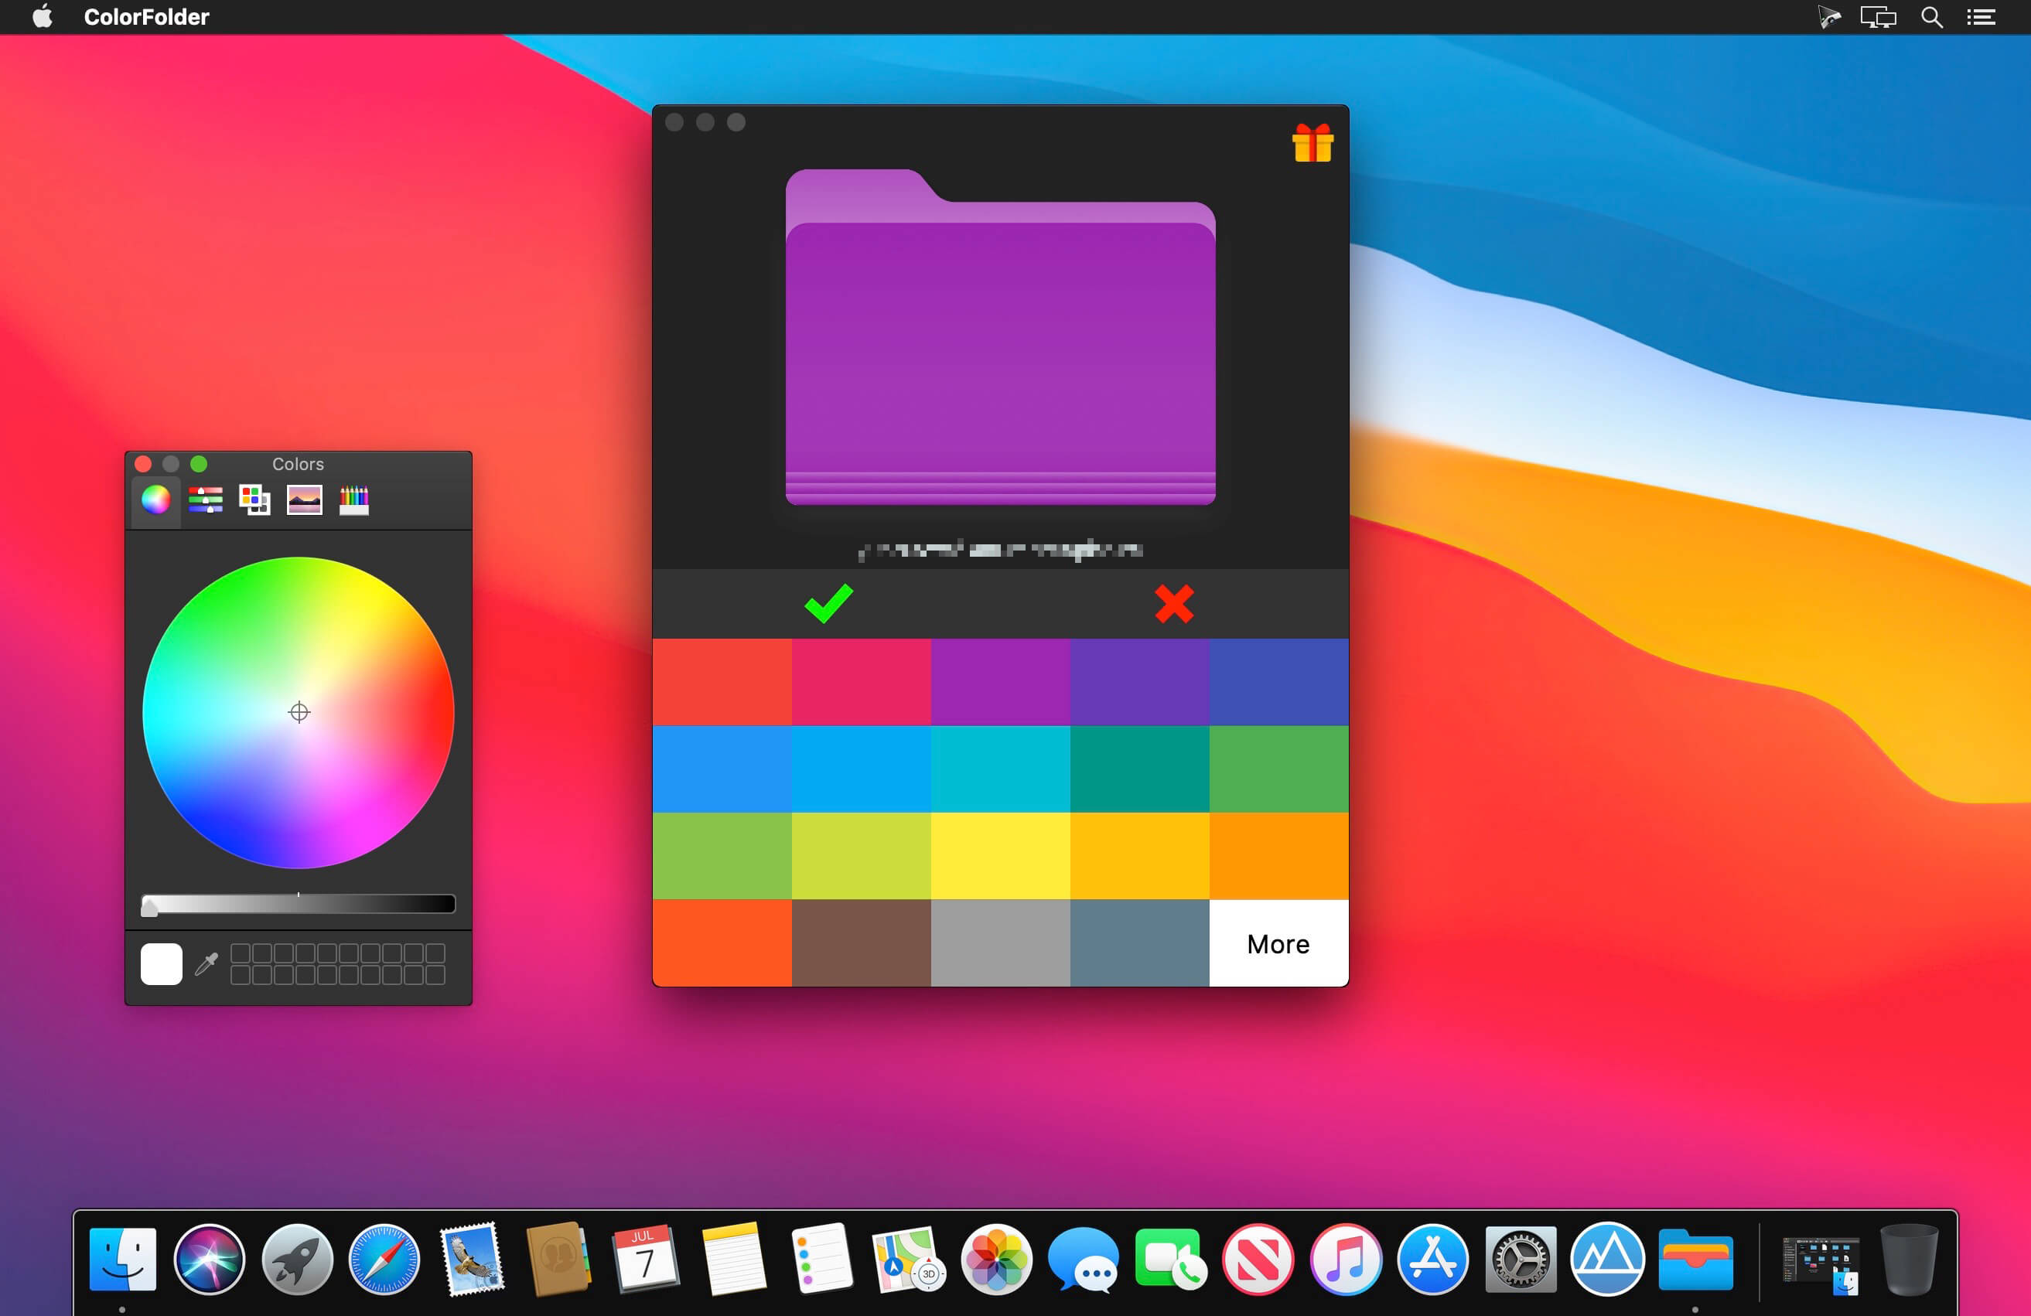Switch to image palettes picker tab

pos(305,499)
